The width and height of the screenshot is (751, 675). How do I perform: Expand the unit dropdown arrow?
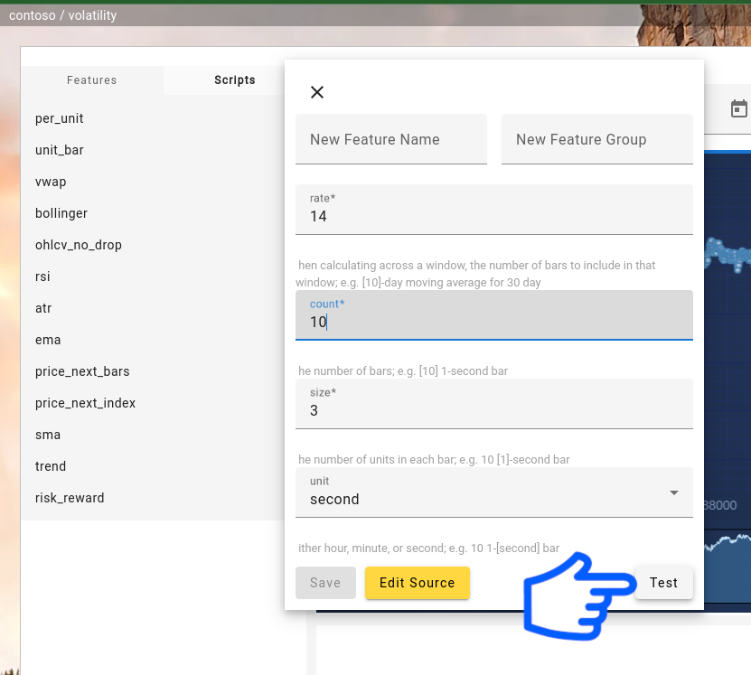pos(673,492)
